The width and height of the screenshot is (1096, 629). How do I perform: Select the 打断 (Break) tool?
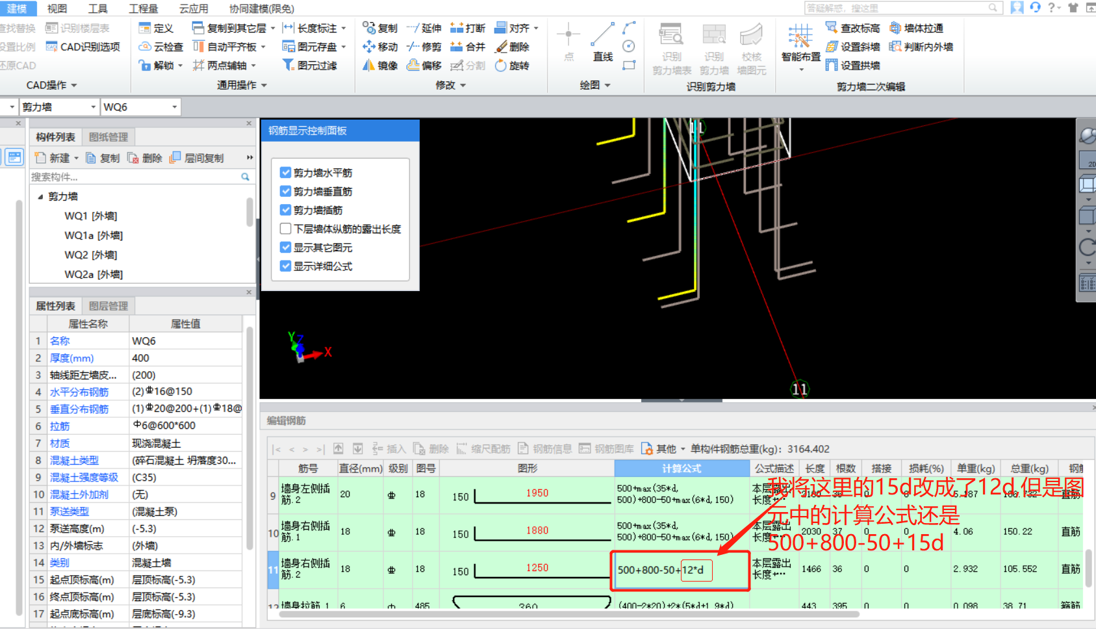tap(468, 28)
